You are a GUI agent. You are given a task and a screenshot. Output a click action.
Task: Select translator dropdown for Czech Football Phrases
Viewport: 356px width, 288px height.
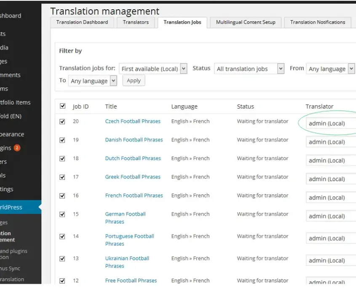point(331,123)
